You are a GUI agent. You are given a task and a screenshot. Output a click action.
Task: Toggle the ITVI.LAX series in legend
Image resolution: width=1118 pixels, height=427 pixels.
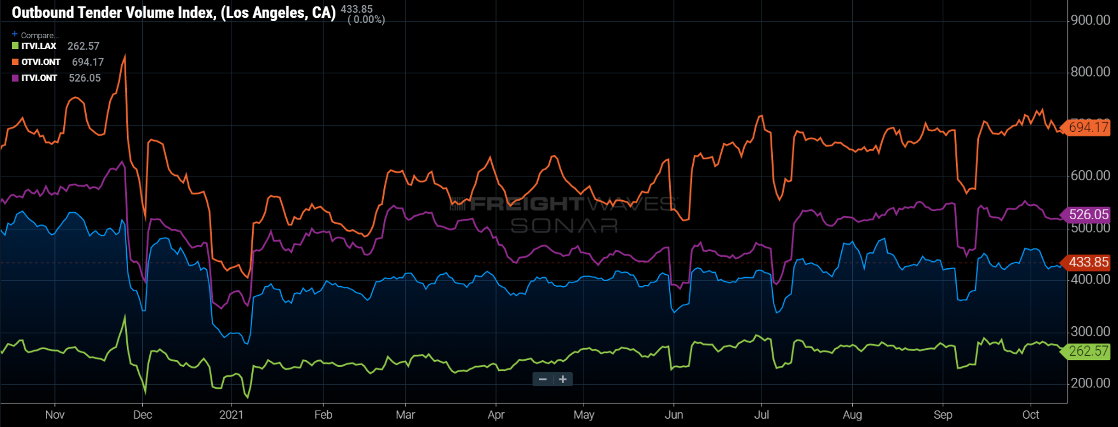39,46
